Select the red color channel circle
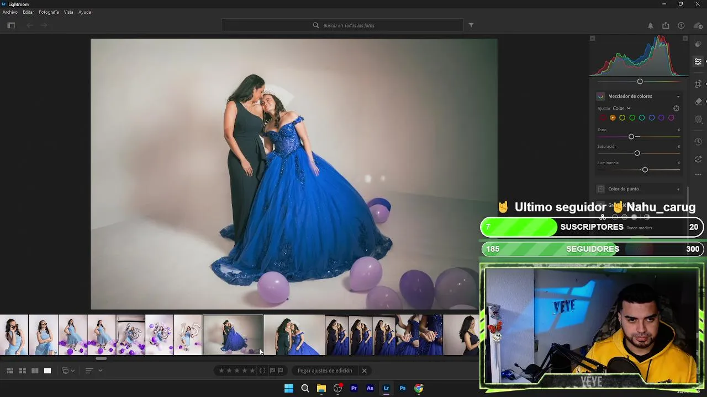The width and height of the screenshot is (707, 397). coord(603,118)
